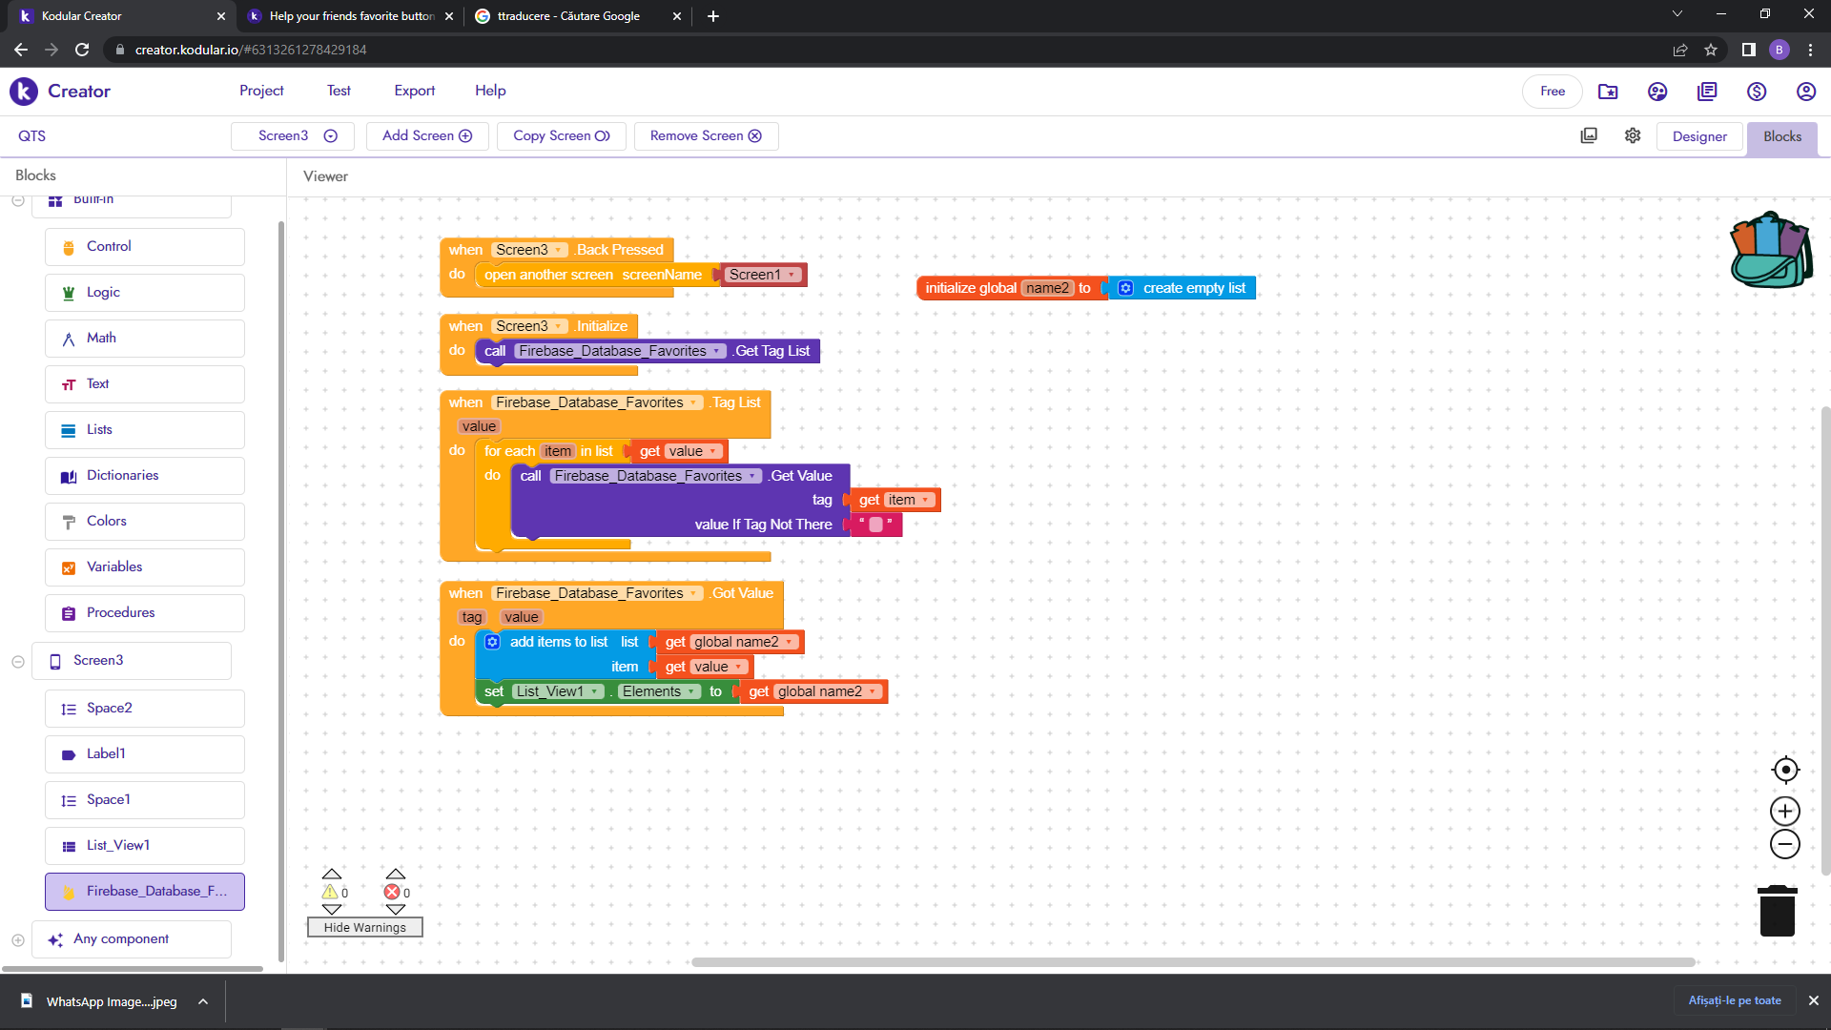This screenshot has height=1030, width=1831.
Task: Open the screen settings gear
Action: pos(1631,135)
